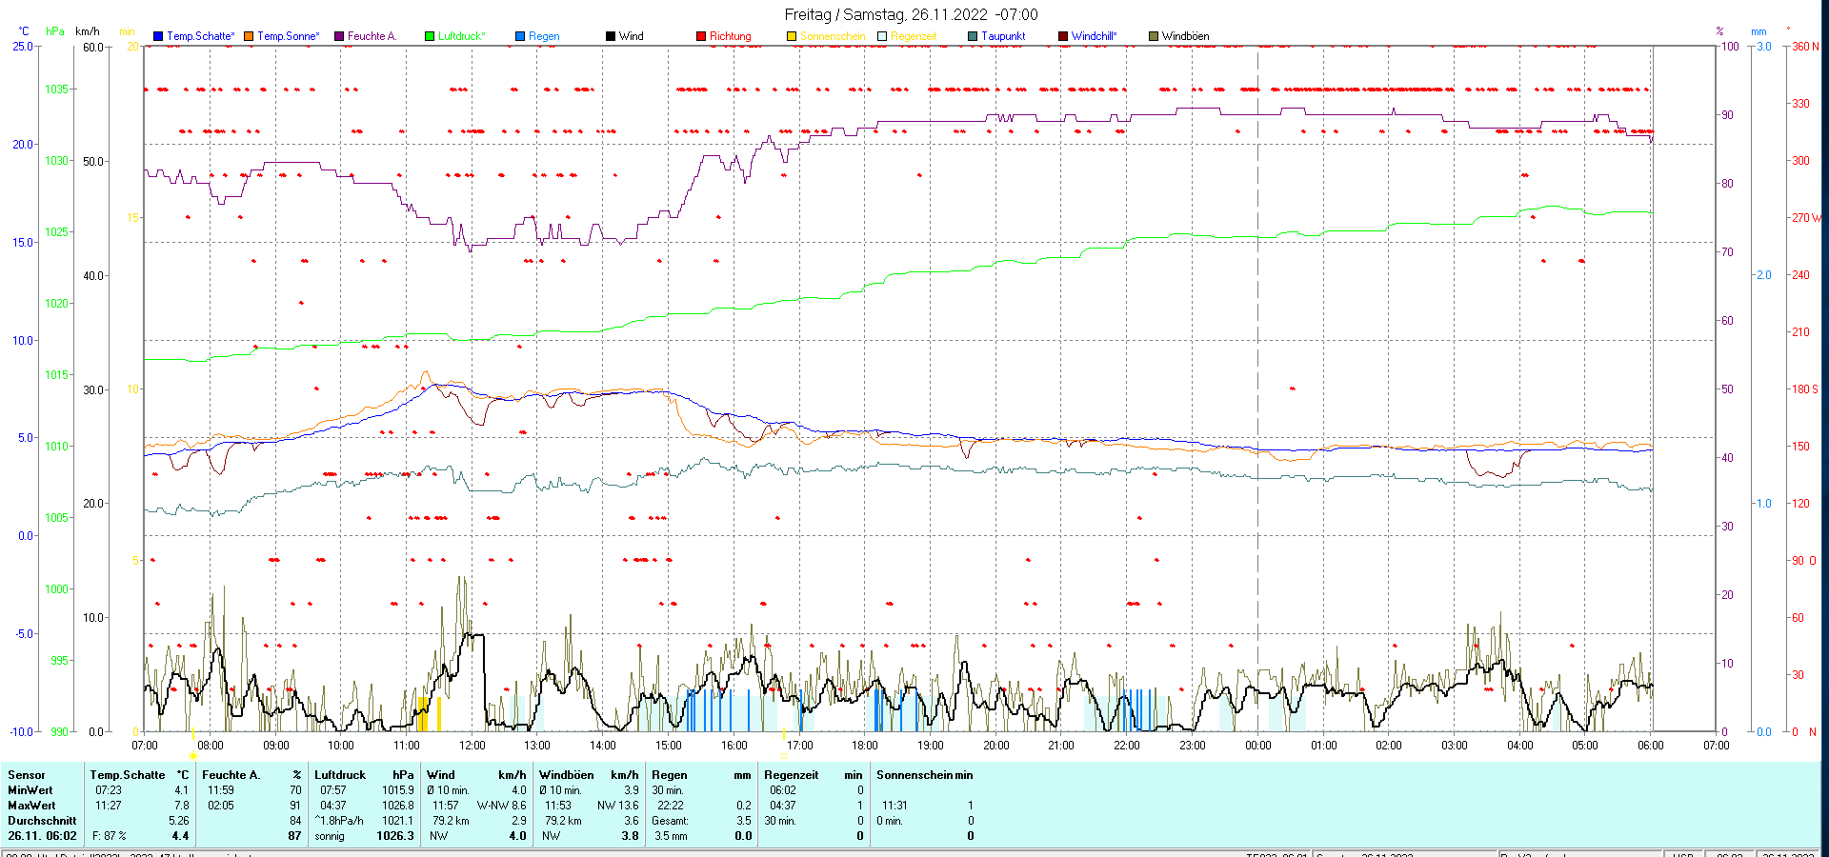Click the Windböen column header in the table
The width and height of the screenshot is (1829, 857).
point(567,775)
